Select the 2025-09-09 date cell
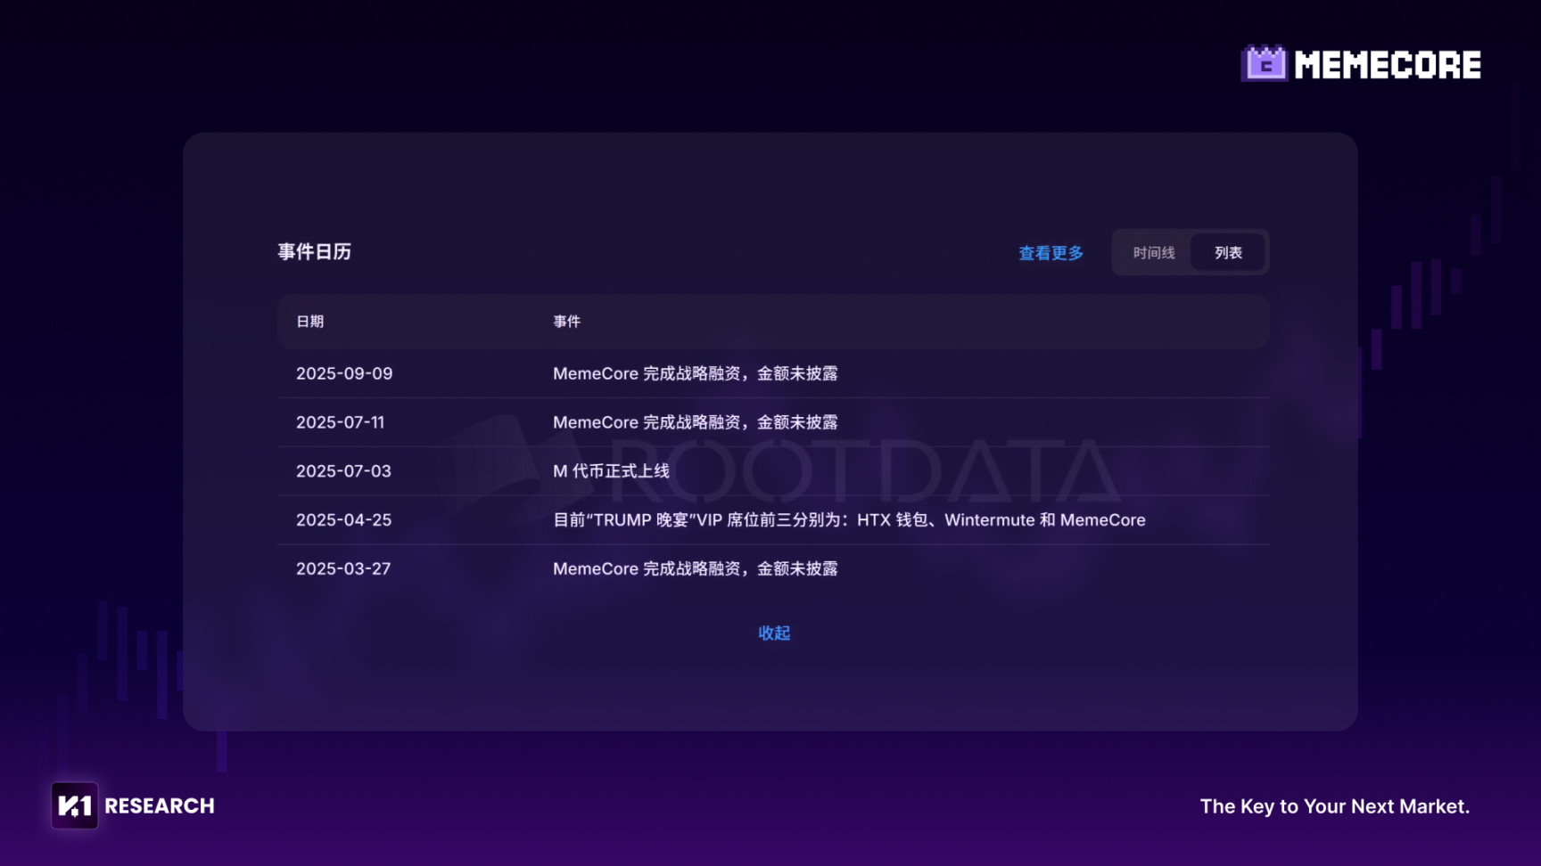1541x866 pixels. tap(344, 373)
